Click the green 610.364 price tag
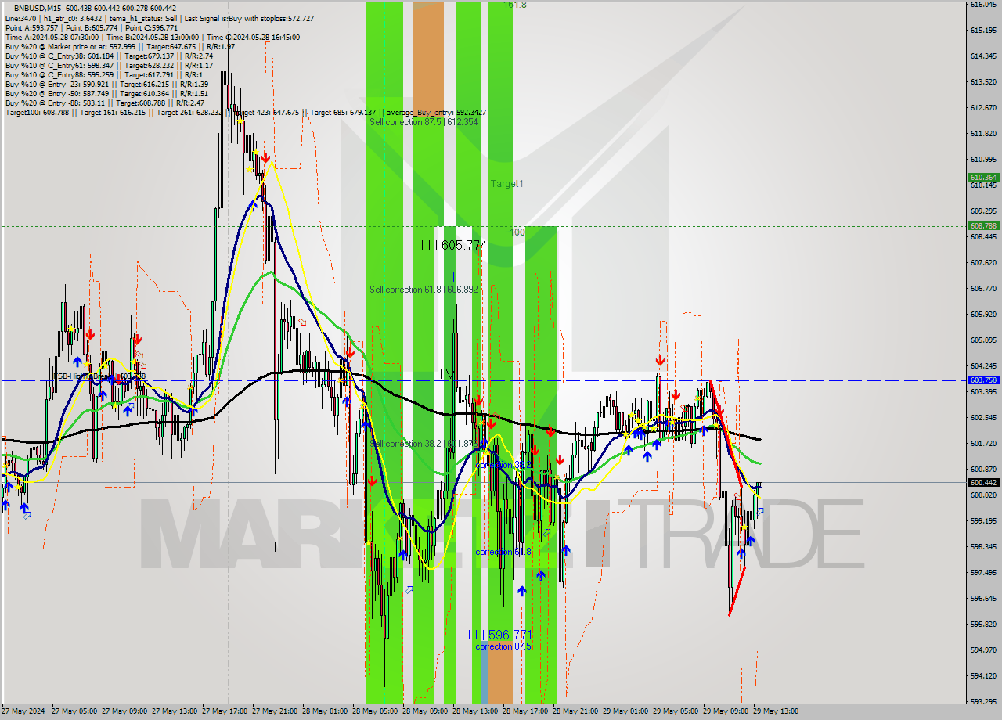 coord(983,178)
